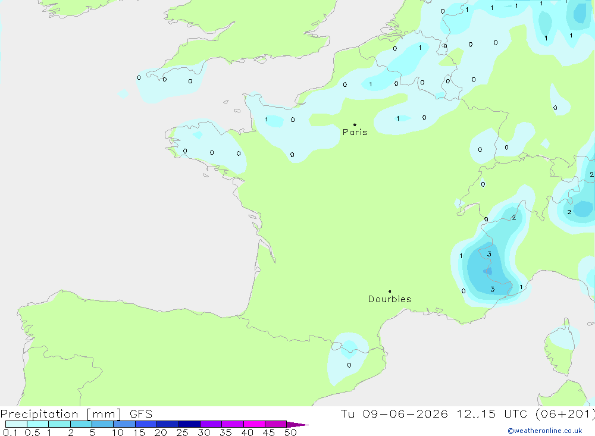Click the 0.1–0.5 mm legend swatch

(x=16, y=424)
